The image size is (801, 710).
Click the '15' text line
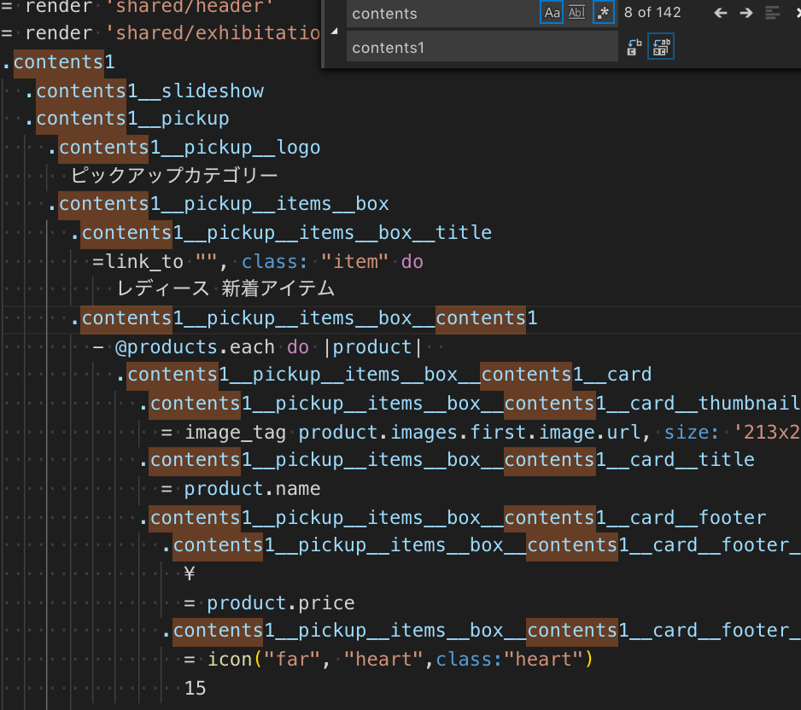pos(196,688)
